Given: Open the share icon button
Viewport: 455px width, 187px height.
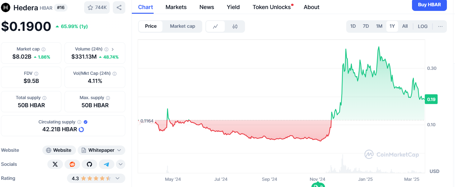Looking at the screenshot, I should [x=119, y=7].
